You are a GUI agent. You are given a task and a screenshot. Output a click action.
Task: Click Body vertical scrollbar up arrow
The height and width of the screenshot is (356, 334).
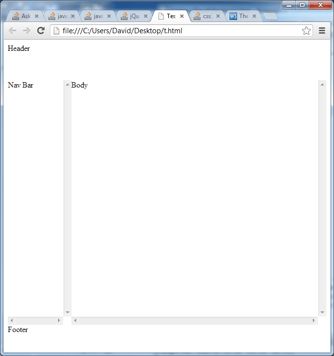[x=322, y=85]
